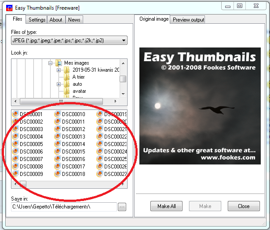
Task: Click the DSC00017 image icon
Action: 57,166
